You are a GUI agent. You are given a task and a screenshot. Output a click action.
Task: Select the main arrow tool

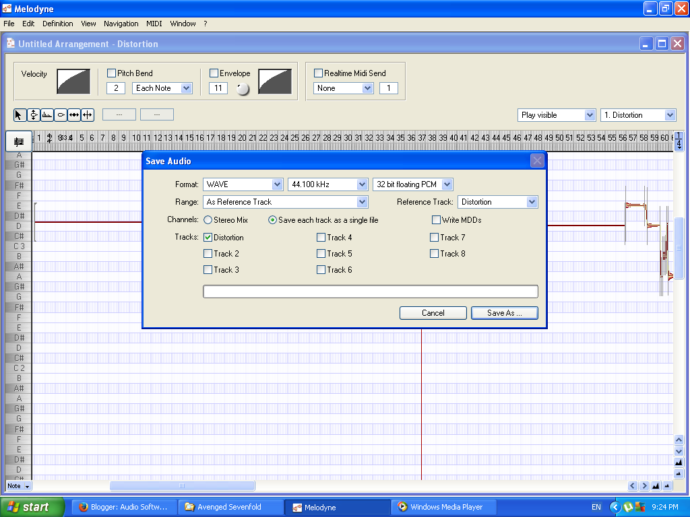(20, 115)
